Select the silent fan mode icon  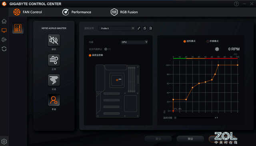54,40
